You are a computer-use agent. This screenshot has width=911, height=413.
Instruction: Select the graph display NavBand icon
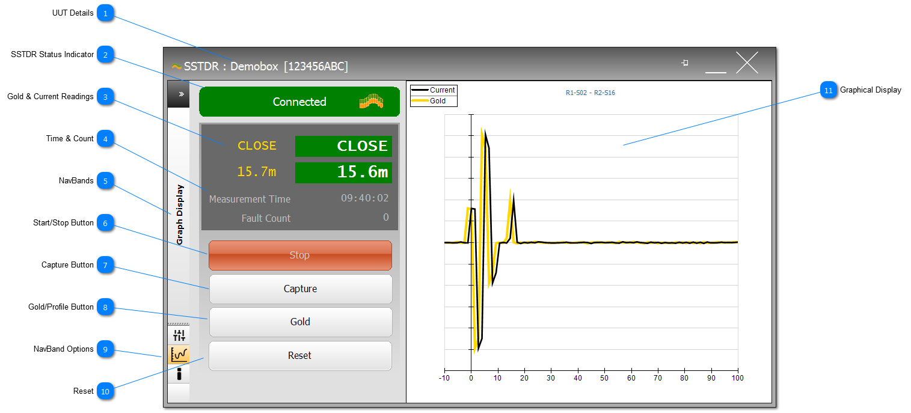pyautogui.click(x=179, y=355)
